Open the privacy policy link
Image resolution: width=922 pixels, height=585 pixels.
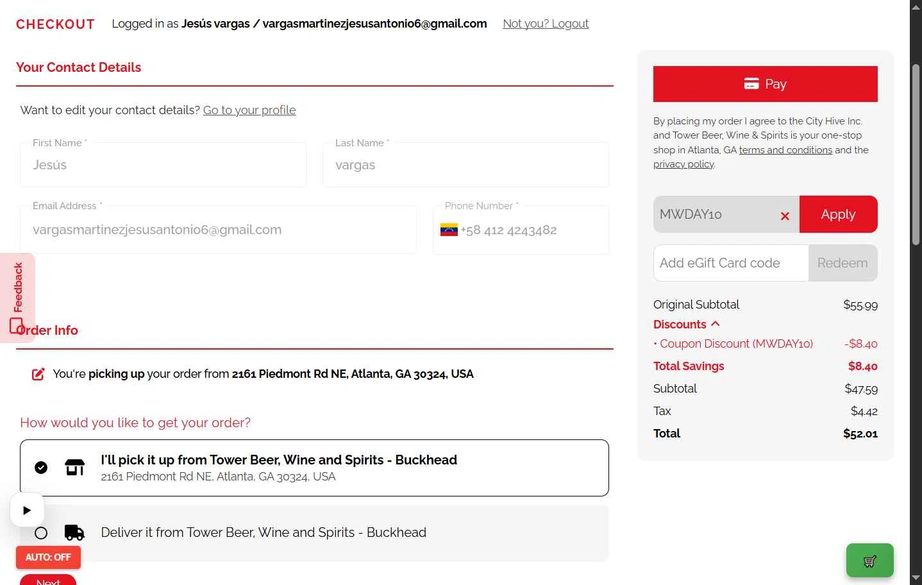point(683,164)
